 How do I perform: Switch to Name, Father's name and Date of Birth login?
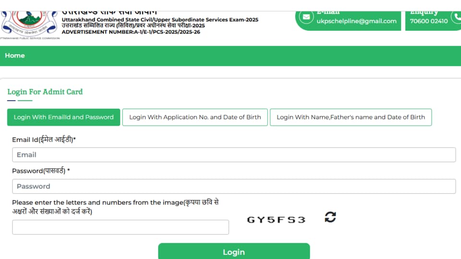[351, 117]
